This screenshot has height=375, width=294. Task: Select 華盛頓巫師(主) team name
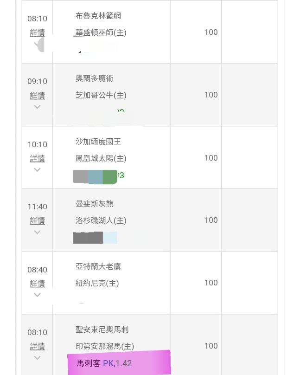click(x=101, y=32)
